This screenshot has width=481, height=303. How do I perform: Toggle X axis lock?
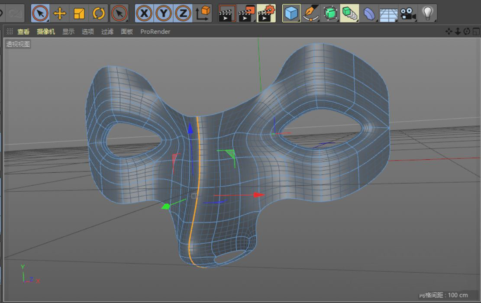point(144,14)
